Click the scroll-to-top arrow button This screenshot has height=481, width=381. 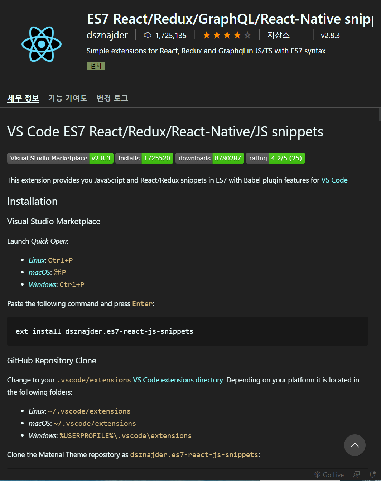point(355,445)
